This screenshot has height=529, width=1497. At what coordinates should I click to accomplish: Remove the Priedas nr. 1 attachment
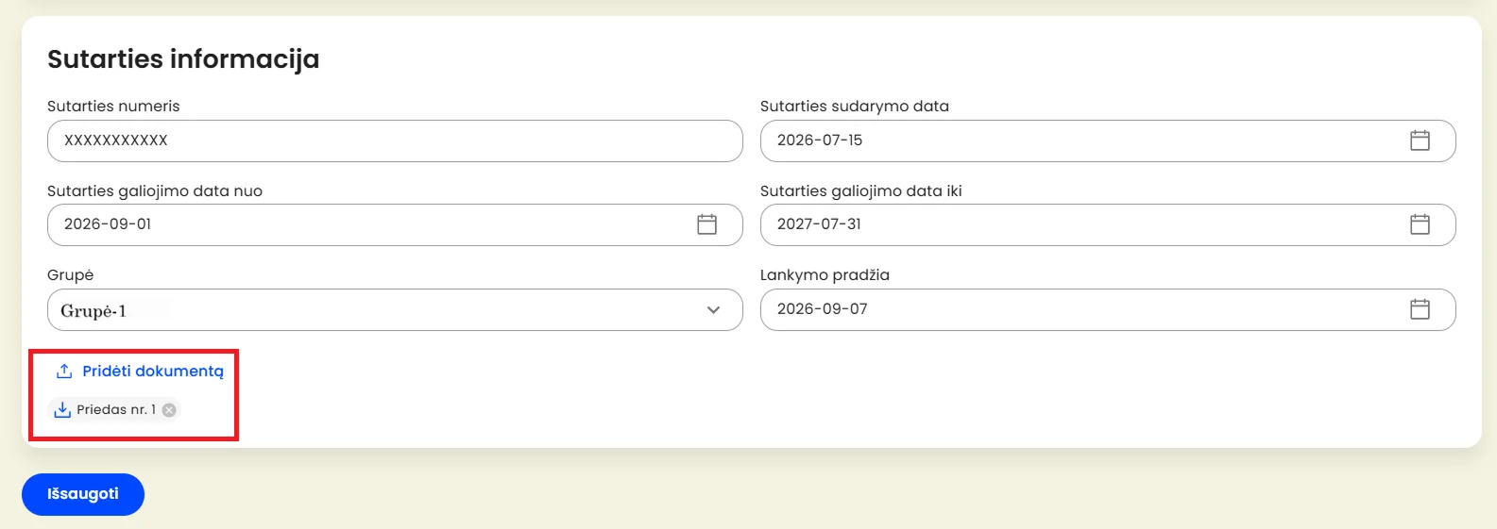pos(169,410)
